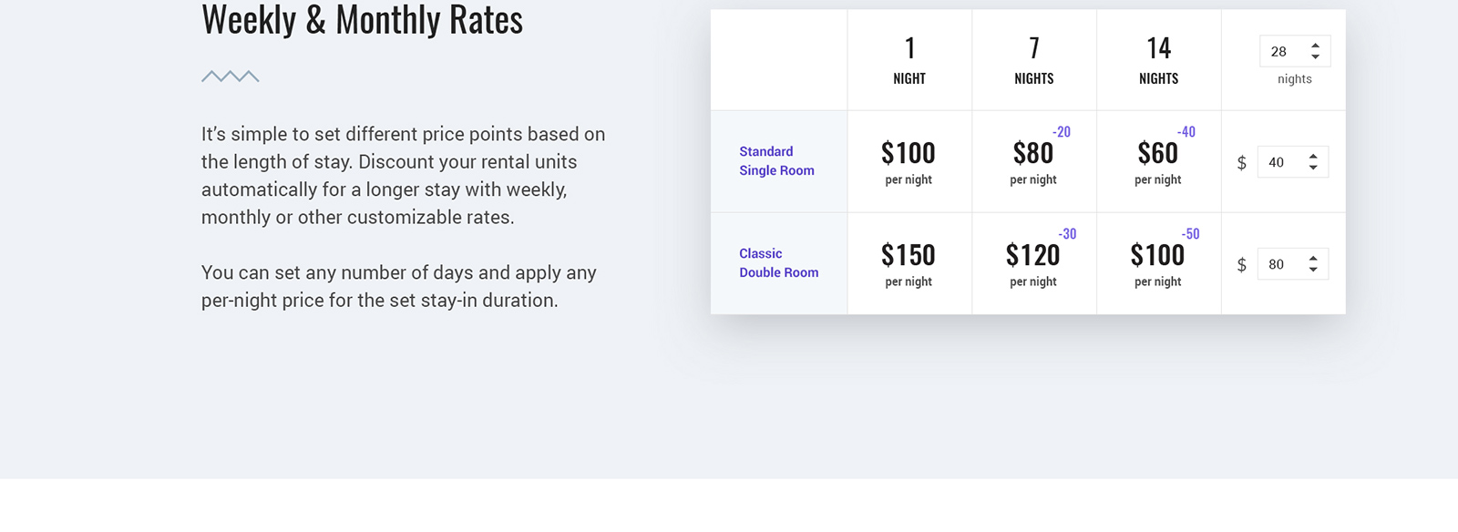Screen dimensions: 1458x532
Task: Raise the Classic Double Room price up arrow
Action: pos(1313,258)
